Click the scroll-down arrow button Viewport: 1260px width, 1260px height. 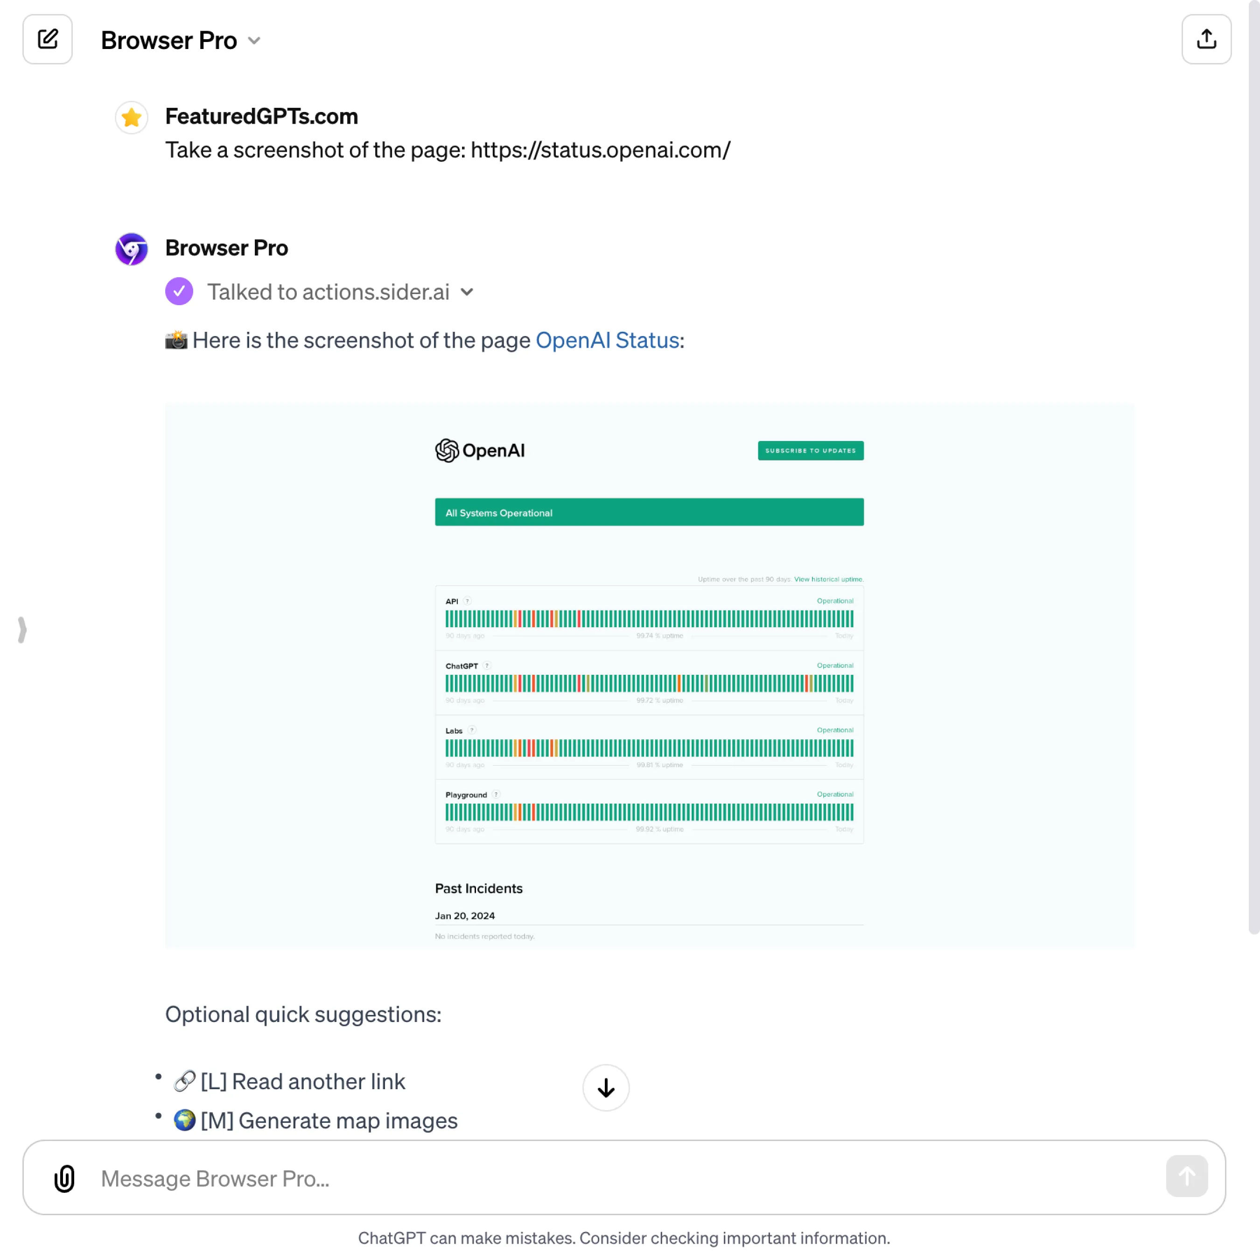pos(606,1087)
